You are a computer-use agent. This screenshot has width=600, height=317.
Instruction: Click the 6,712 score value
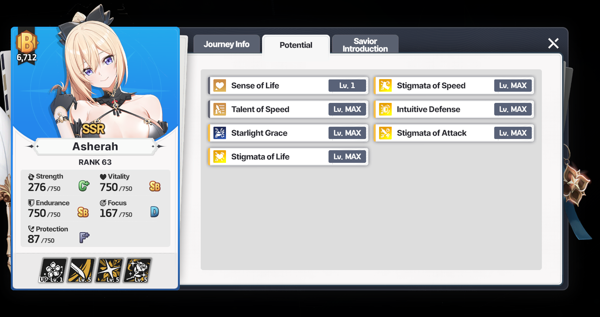27,57
